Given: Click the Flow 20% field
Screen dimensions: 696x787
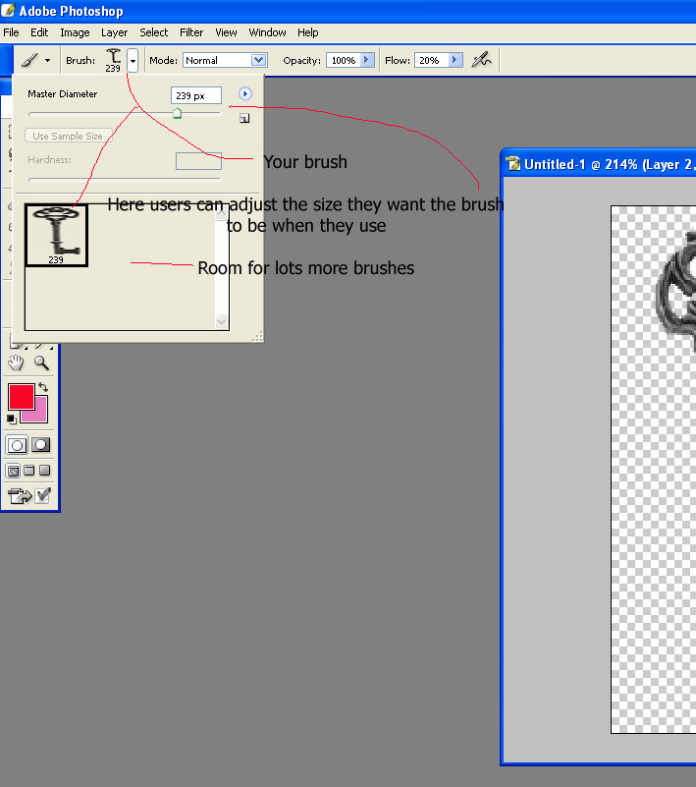Looking at the screenshot, I should tap(431, 60).
